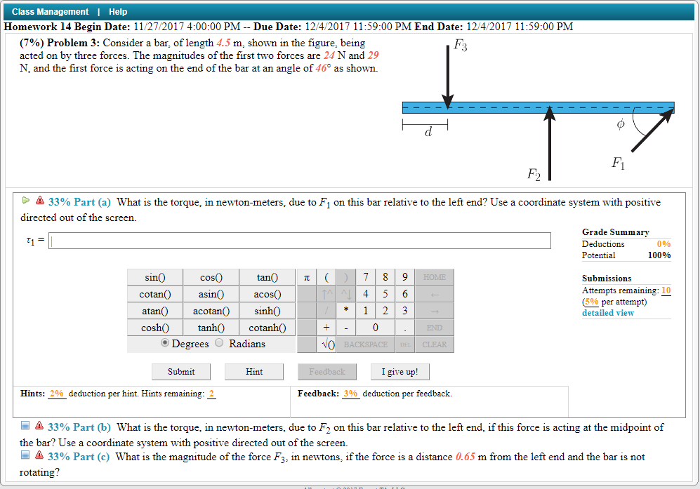Click the CLEAR key on the keypad
The image size is (700, 489).
coord(433,344)
